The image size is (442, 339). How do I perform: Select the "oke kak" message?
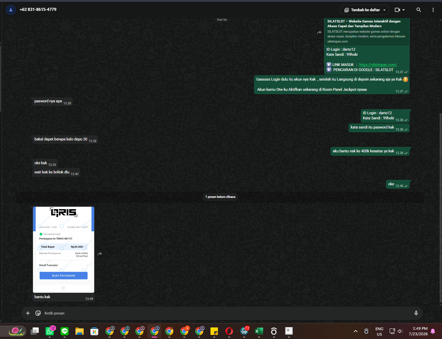(x=45, y=163)
